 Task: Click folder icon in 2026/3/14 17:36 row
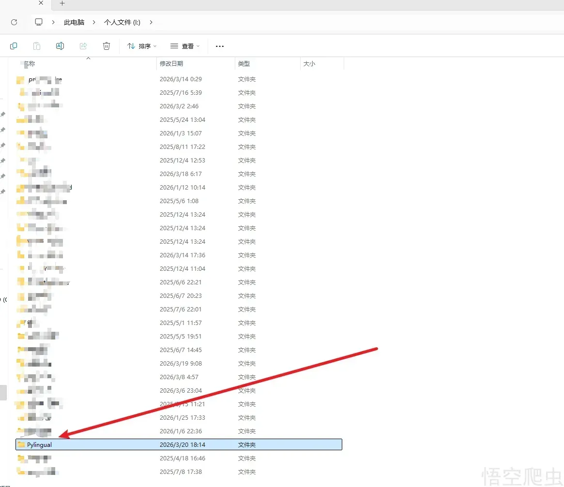tap(21, 255)
